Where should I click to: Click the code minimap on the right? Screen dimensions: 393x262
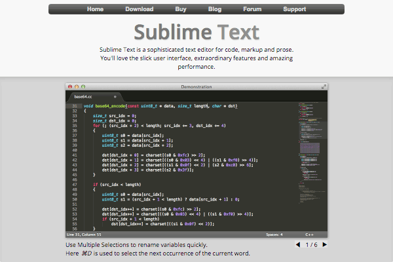(312, 153)
